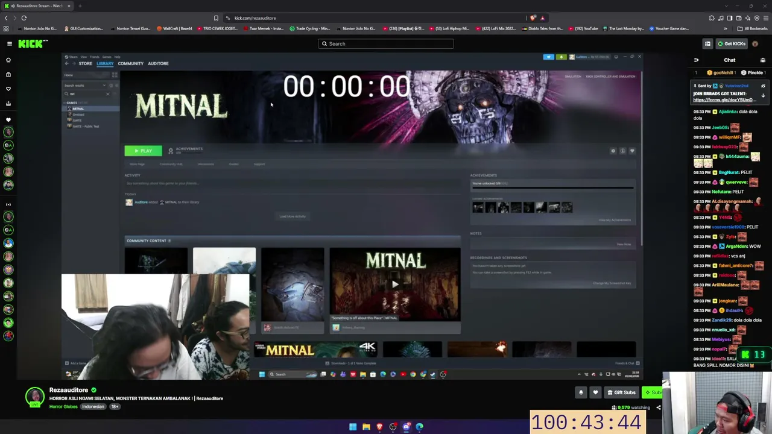Open Kick theatre layout icon near Get KICKs
772x434 pixels.
click(707, 43)
